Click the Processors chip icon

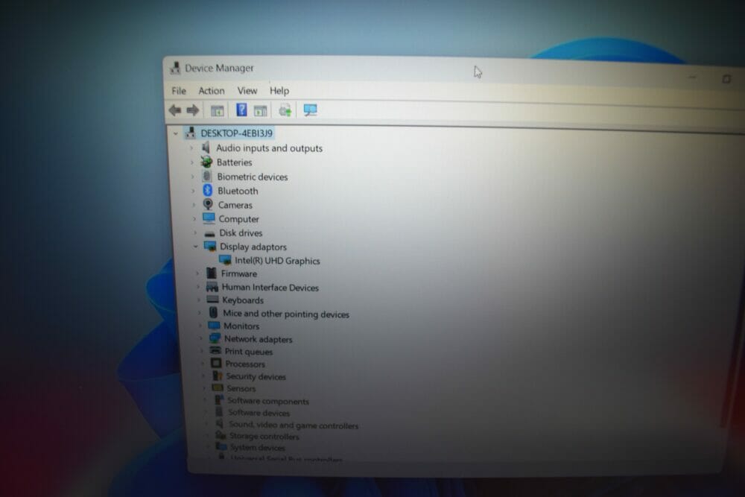(216, 363)
